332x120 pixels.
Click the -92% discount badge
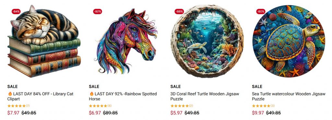tap(98, 12)
